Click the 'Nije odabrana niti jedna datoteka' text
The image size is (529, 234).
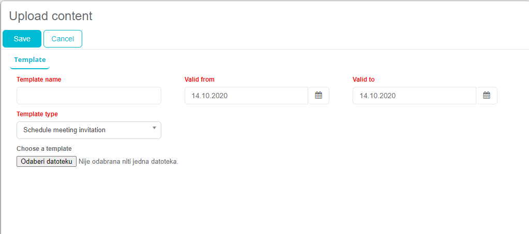128,162
